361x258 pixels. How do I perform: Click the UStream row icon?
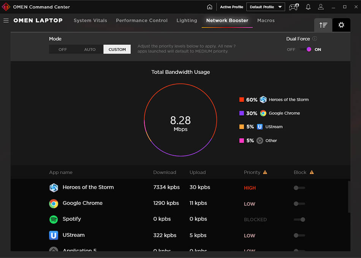[54, 235]
